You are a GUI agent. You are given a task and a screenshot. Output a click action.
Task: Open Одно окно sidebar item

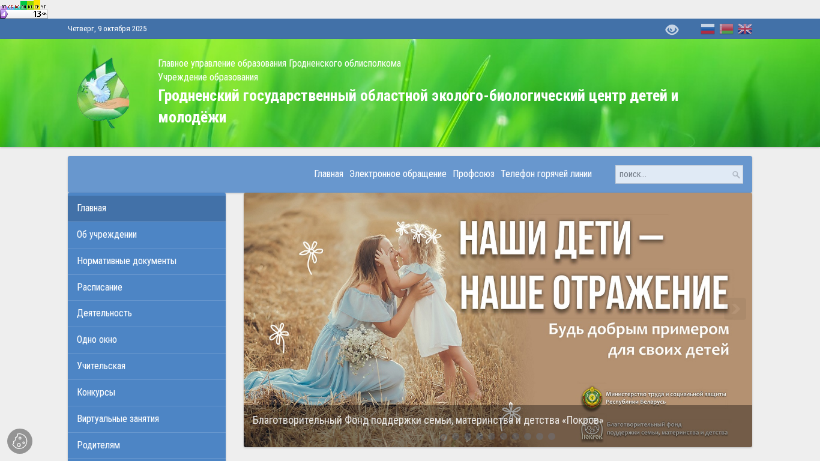click(x=146, y=340)
